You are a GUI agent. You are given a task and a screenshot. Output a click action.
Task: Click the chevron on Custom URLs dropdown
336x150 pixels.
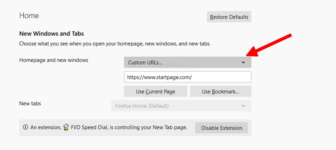[243, 63]
